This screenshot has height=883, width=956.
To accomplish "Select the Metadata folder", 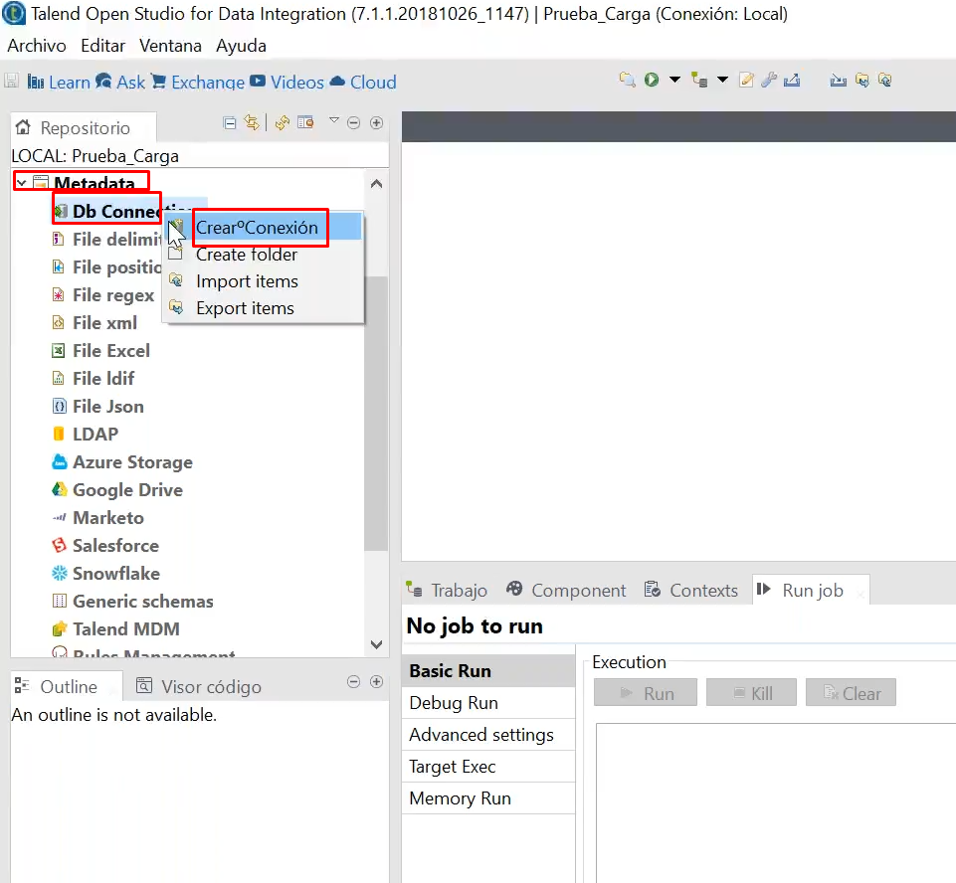I will pos(94,183).
